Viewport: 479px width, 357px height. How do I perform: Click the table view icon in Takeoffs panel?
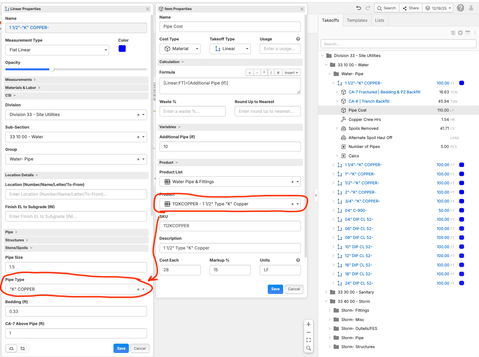468,33
